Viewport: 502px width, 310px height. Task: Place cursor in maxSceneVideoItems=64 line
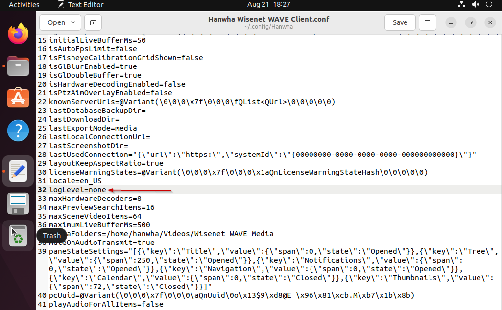[x=95, y=216]
